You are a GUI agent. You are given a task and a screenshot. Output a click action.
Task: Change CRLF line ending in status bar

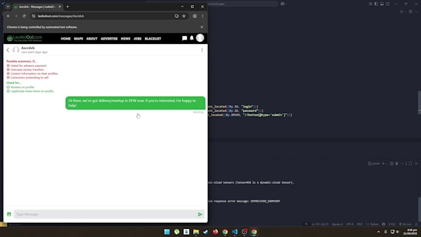tap(360, 224)
